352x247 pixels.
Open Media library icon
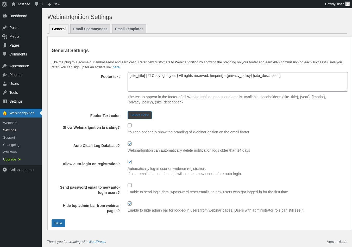[x=5, y=36]
